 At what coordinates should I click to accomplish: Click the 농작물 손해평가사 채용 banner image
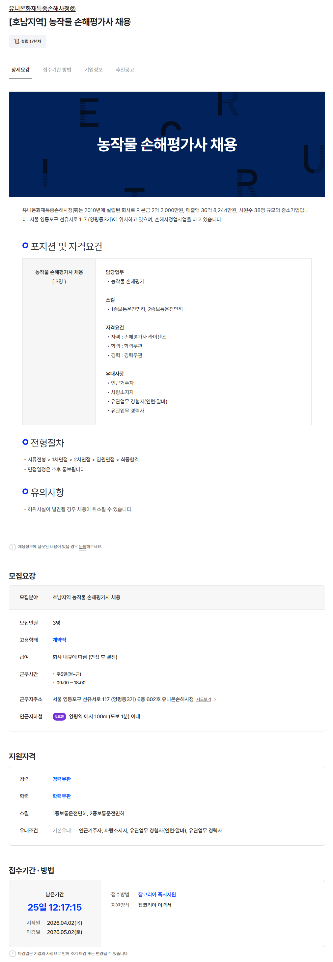(167, 144)
